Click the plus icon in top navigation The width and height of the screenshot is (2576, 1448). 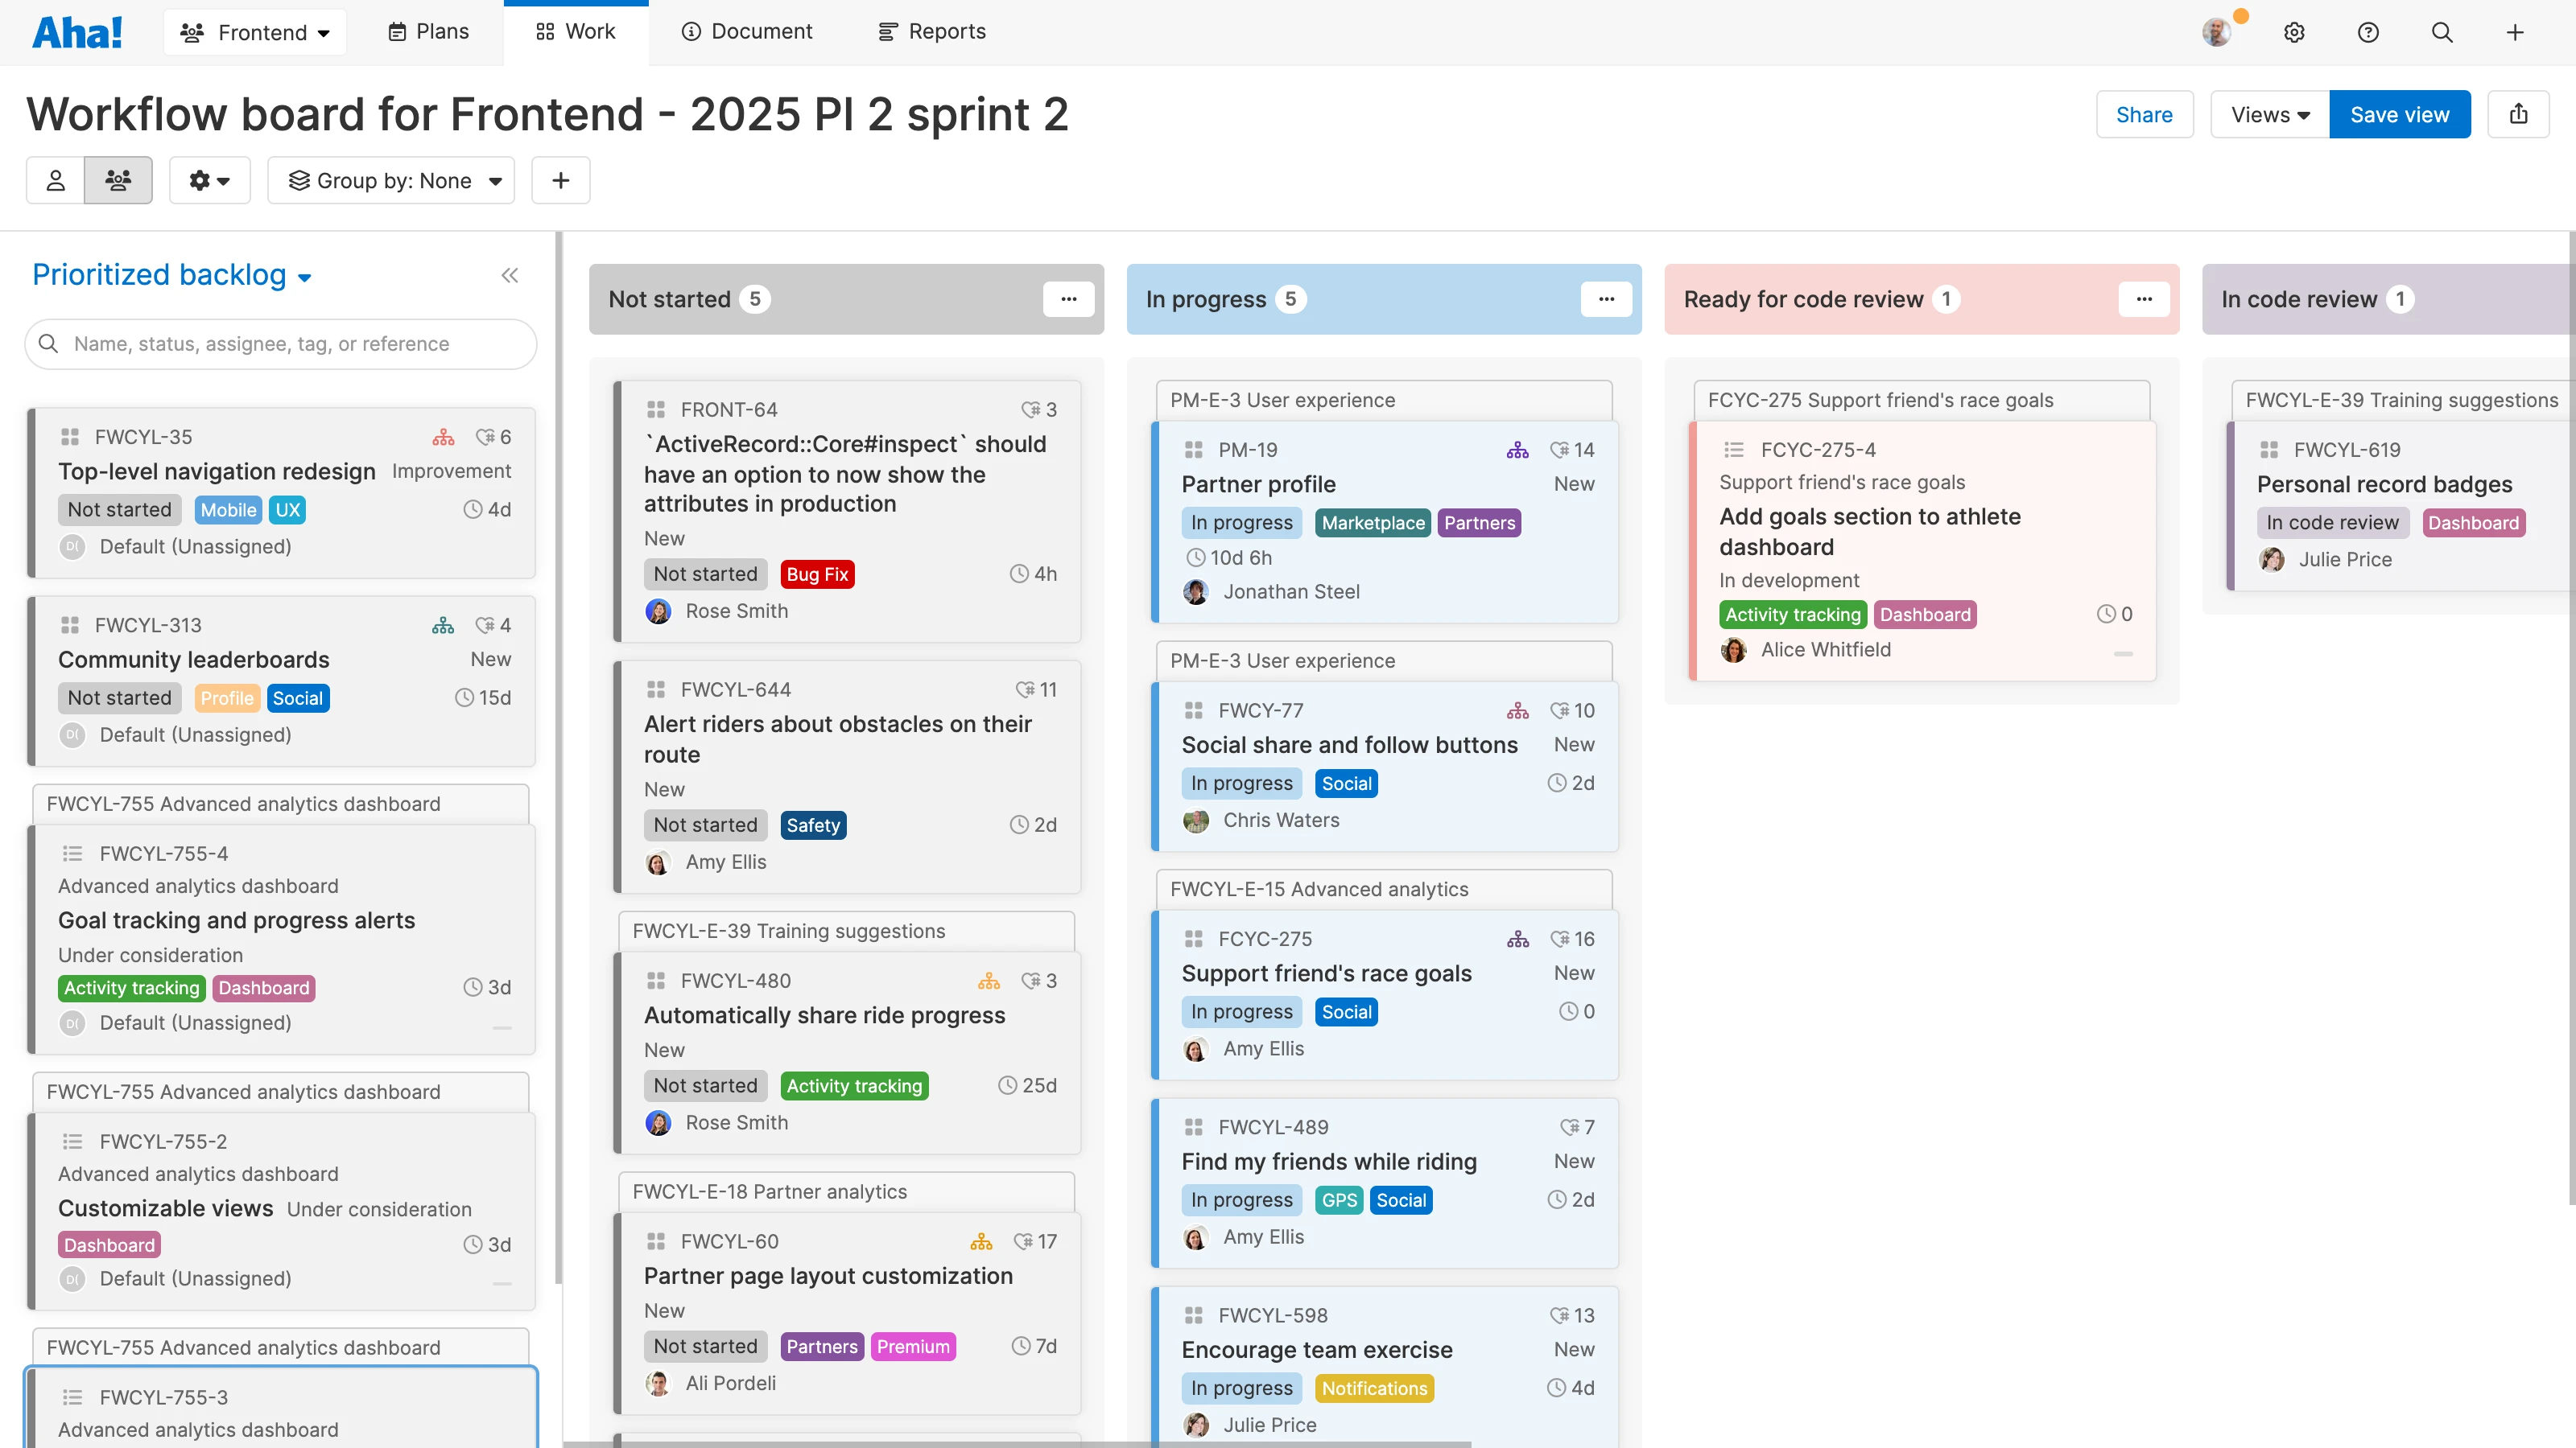[2515, 32]
